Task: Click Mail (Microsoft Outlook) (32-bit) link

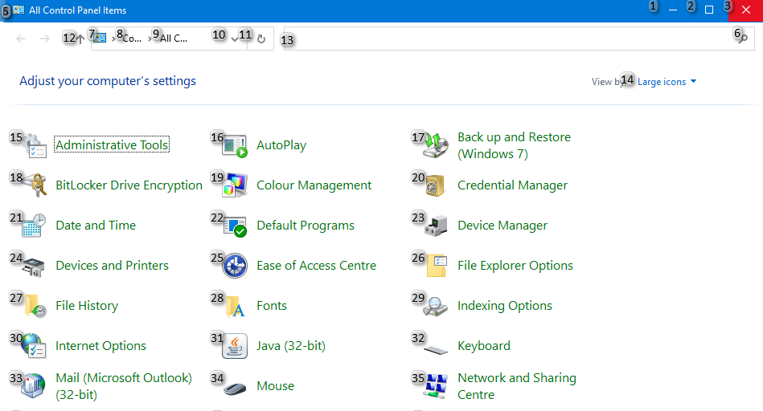Action: click(x=124, y=386)
